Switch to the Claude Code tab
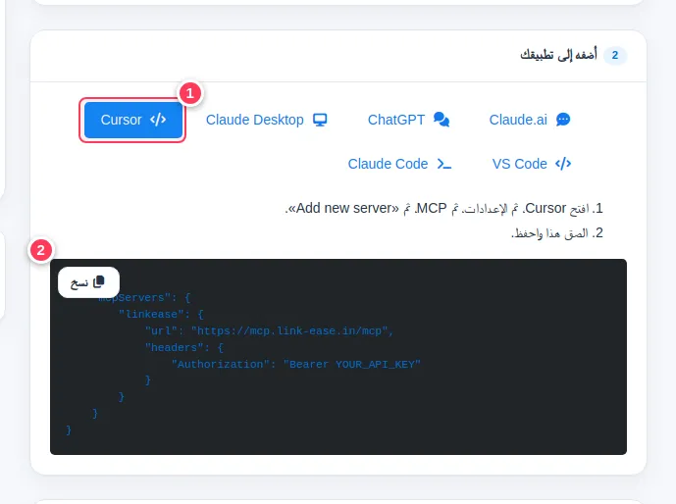The height and width of the screenshot is (504, 676). point(399,164)
